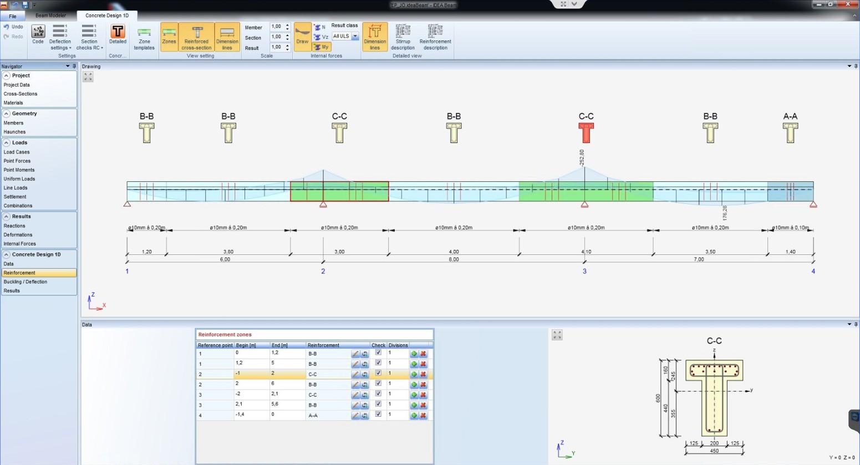Toggle the Check box for the A-A zone
The height and width of the screenshot is (465, 860).
(x=378, y=414)
